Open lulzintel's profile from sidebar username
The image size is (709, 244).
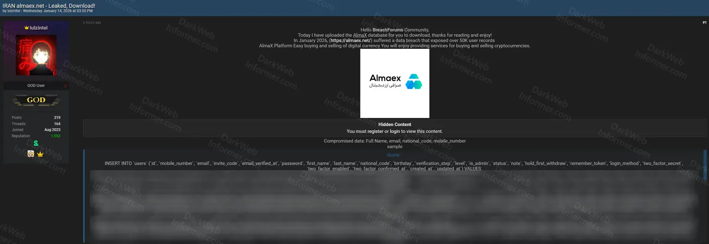38,27
